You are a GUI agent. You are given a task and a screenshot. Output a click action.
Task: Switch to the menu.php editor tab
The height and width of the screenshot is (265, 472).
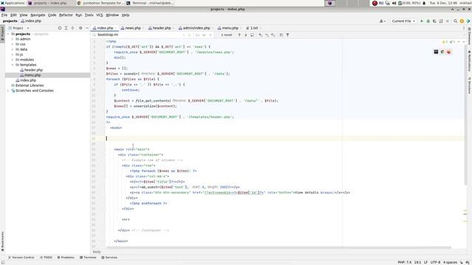[x=228, y=28]
